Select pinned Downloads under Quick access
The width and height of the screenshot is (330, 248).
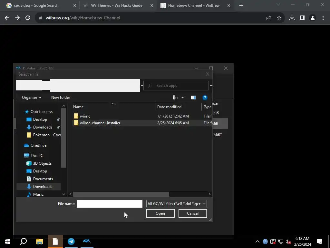[x=43, y=127]
